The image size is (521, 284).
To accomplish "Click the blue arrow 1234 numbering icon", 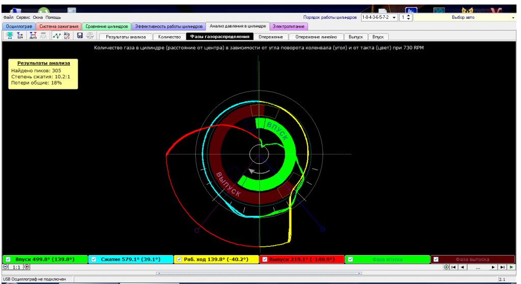I will pos(20,36).
